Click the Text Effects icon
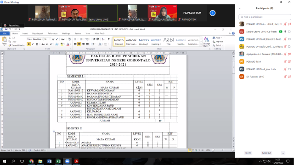 (x=57, y=44)
